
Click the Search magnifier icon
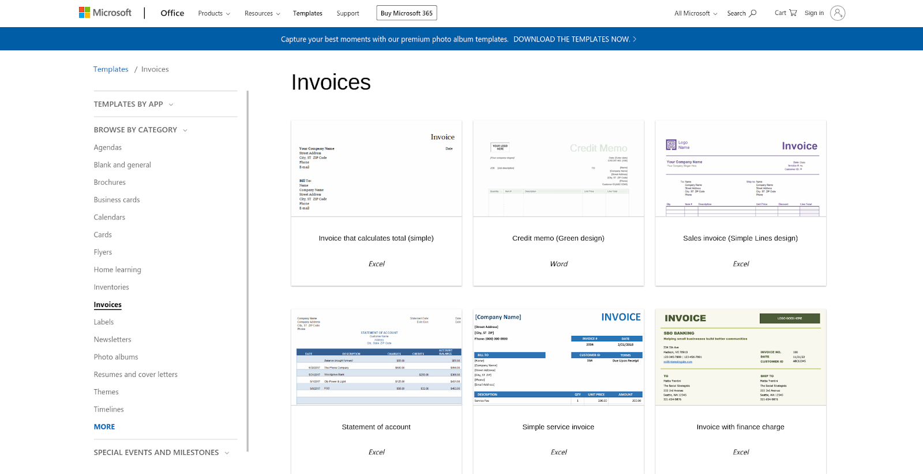point(752,13)
